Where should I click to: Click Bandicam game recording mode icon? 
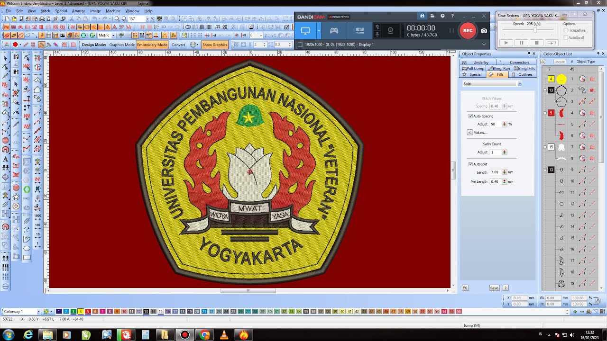tap(334, 30)
